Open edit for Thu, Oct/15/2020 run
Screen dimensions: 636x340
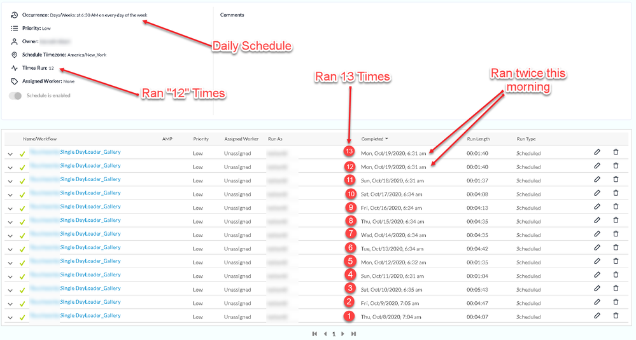point(597,220)
